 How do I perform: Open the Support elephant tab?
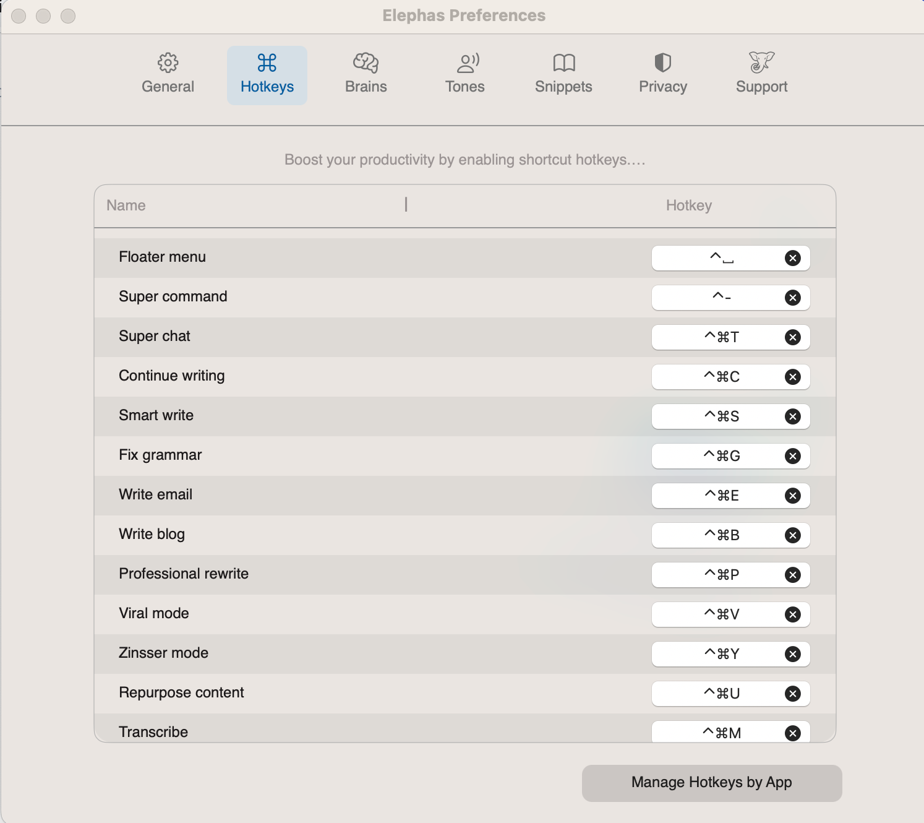(x=762, y=75)
